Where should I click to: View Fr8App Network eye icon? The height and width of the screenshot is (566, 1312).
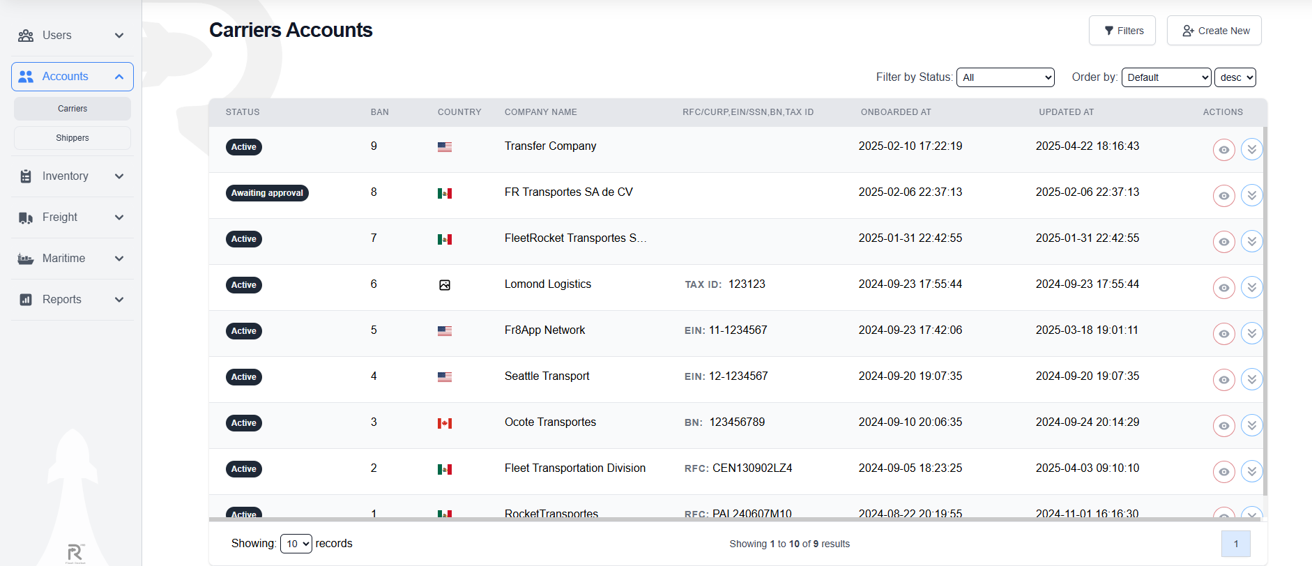1224,334
